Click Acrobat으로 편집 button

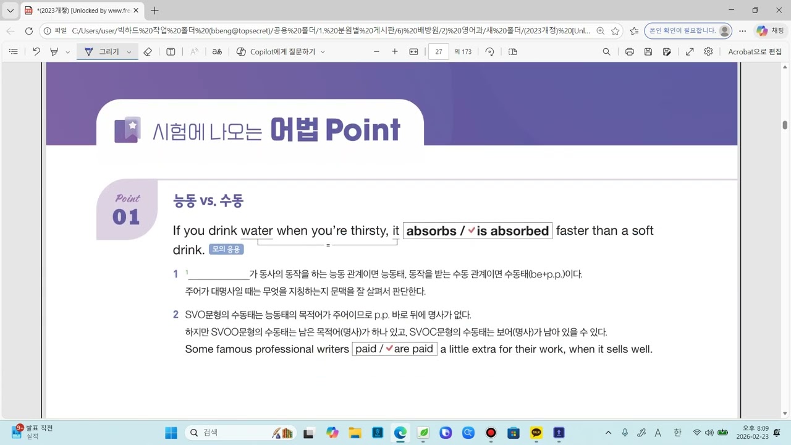755,52
